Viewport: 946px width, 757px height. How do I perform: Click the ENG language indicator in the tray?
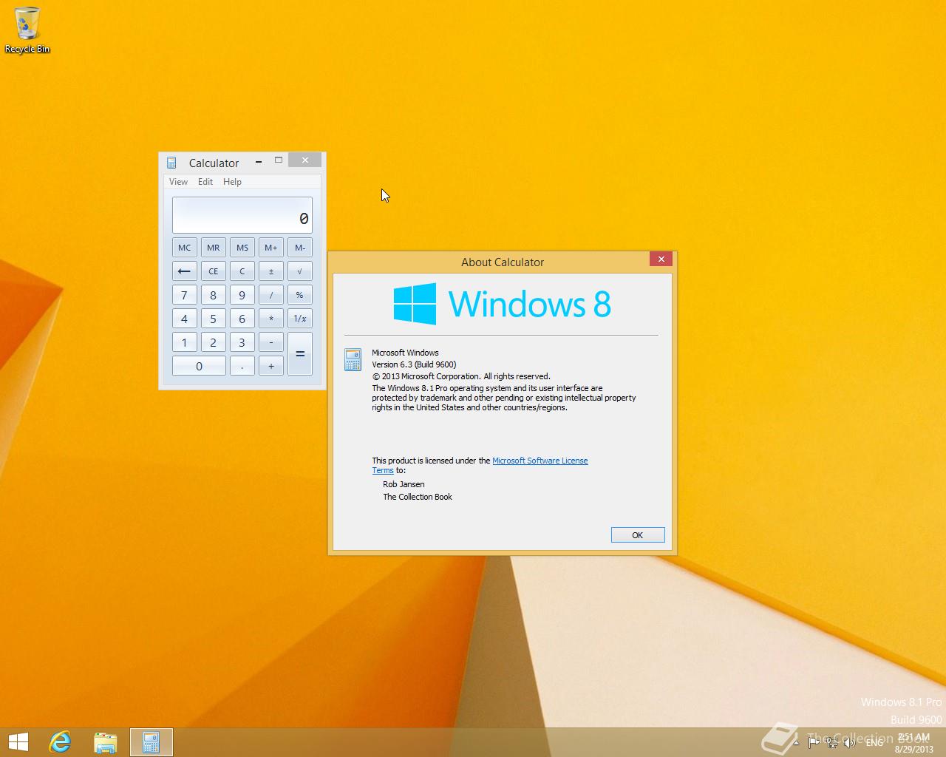point(874,742)
